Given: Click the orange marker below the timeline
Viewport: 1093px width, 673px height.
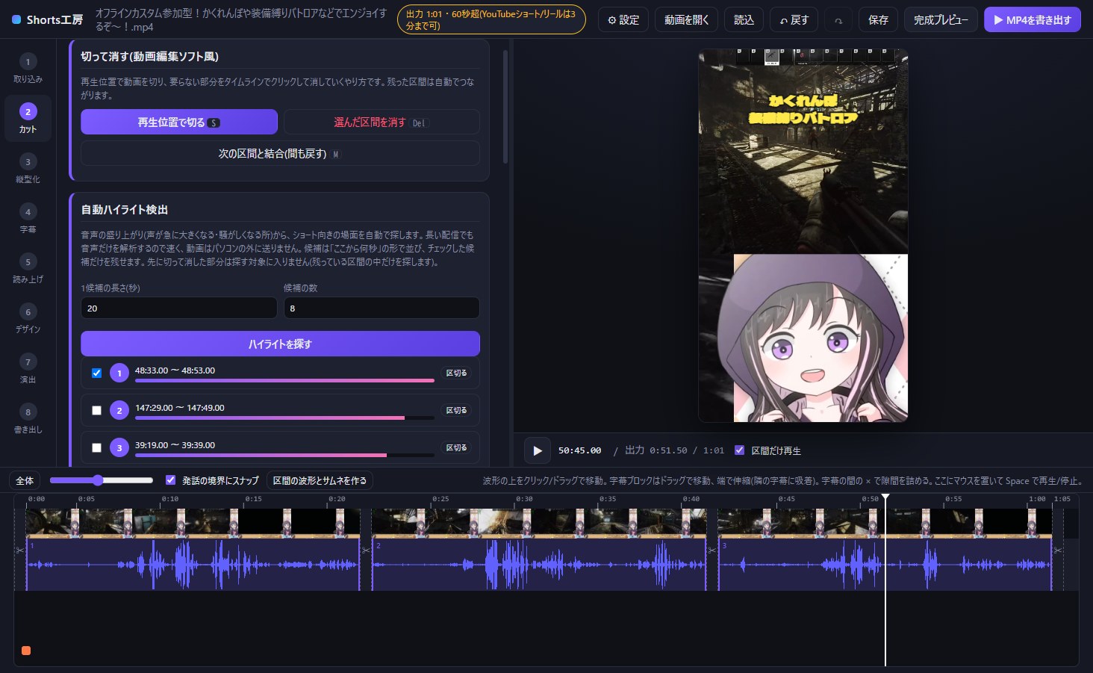Looking at the screenshot, I should coord(26,651).
